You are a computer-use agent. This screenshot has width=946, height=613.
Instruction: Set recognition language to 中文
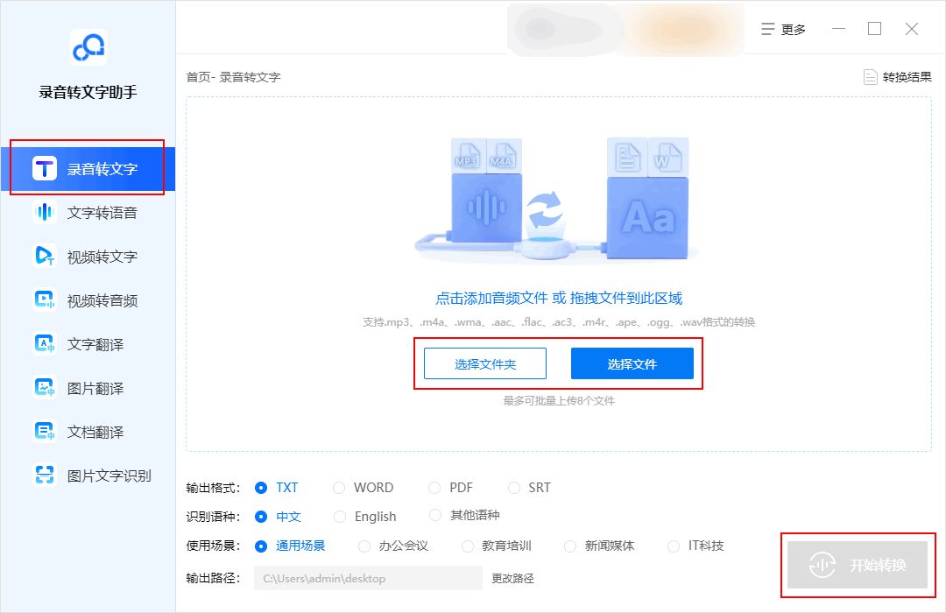(278, 517)
